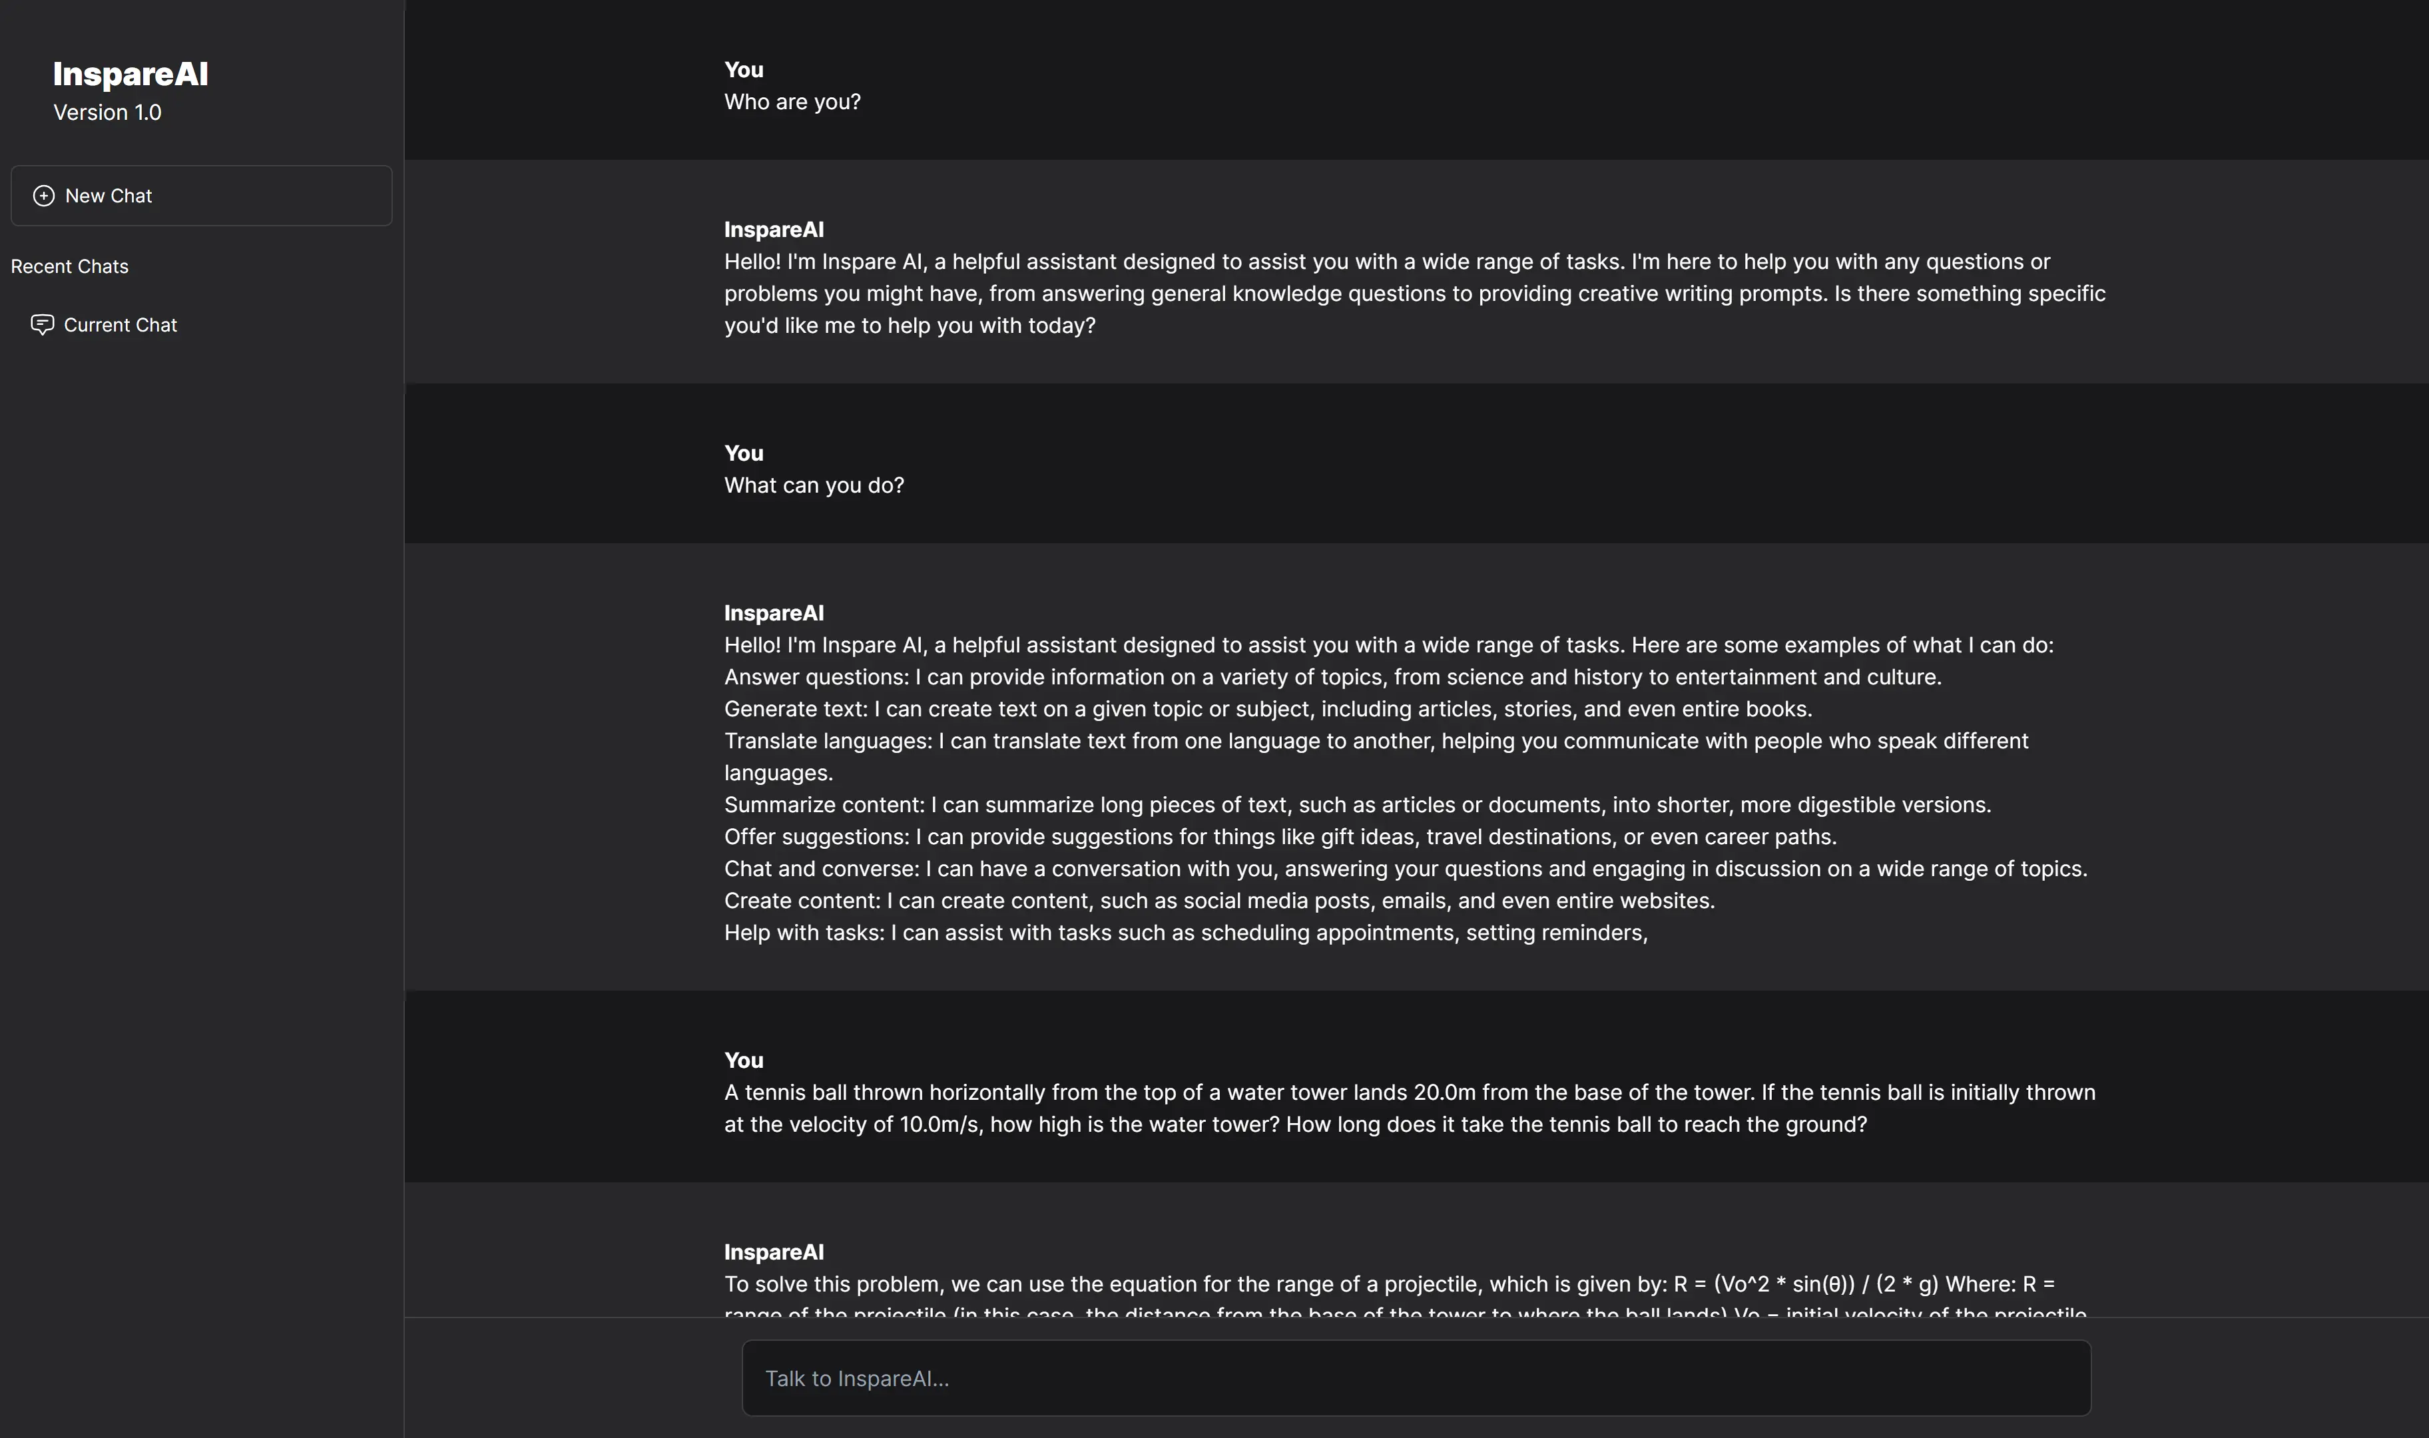The image size is (2429, 1438).
Task: Click the plus icon in New Chat
Action: tap(43, 196)
